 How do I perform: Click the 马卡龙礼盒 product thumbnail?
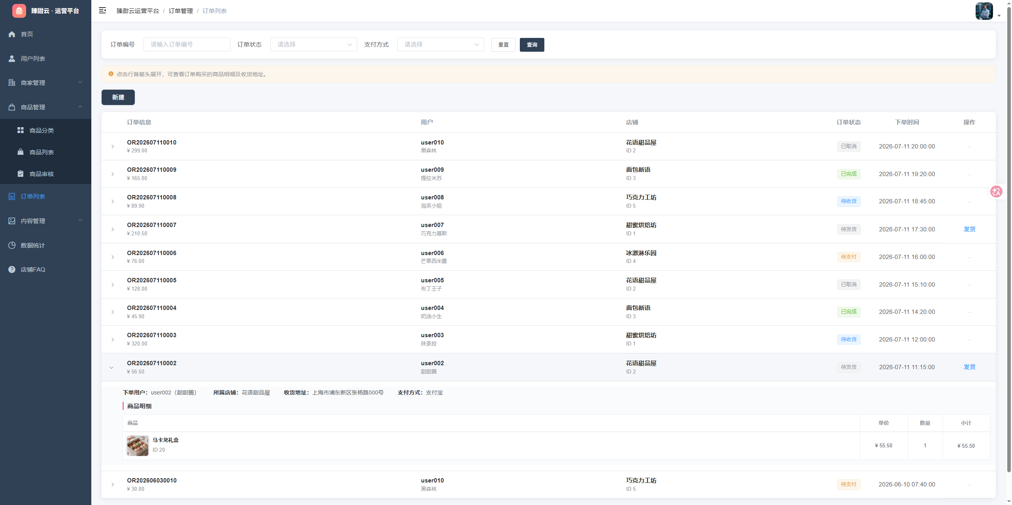(138, 446)
